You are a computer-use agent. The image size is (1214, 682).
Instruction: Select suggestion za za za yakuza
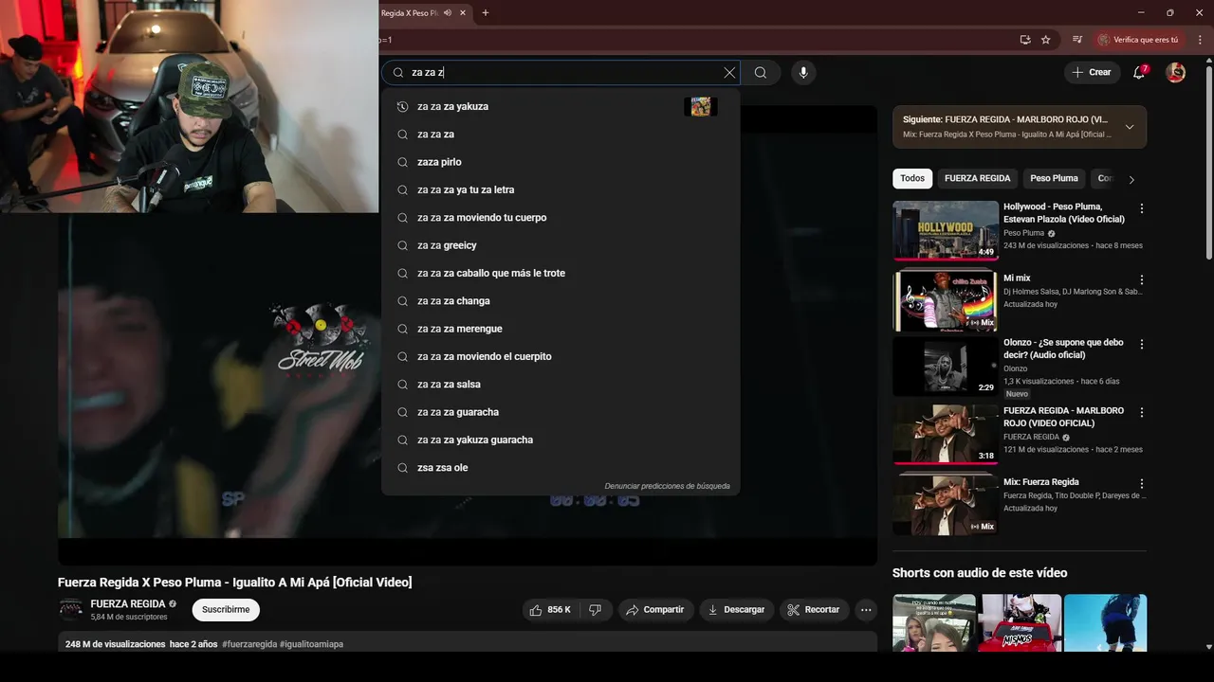tap(561, 107)
